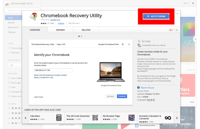The image size is (200, 129).
Task: Click the Continue button in preview
Action: pyautogui.click(x=122, y=96)
